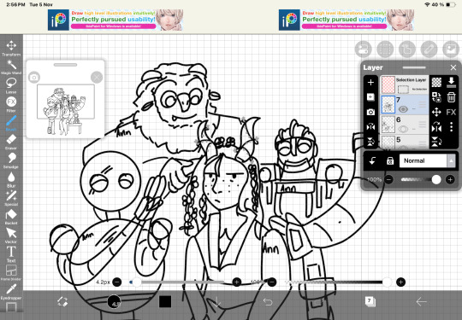Select layer 5 row
This screenshot has height=320, width=462.
click(405, 142)
